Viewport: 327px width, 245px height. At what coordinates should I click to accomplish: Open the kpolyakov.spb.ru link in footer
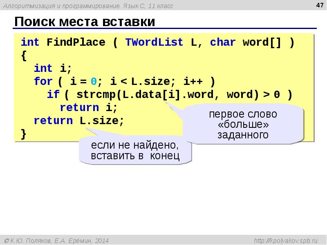click(x=289, y=241)
